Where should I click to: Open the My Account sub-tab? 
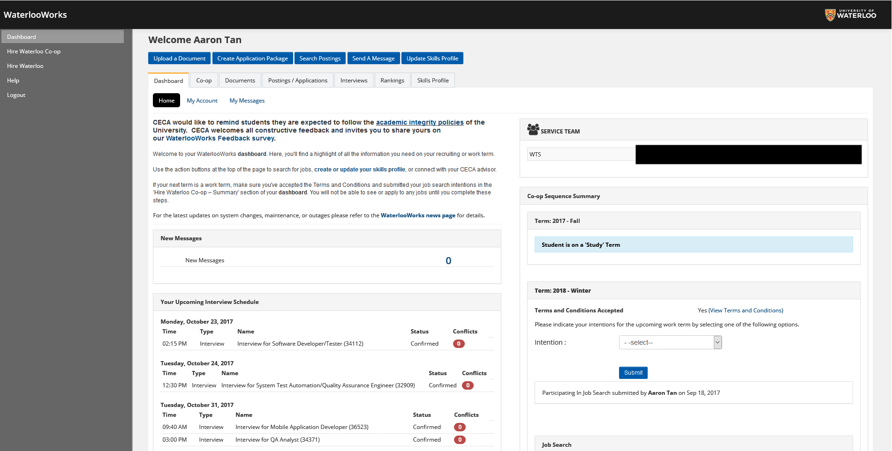point(202,101)
